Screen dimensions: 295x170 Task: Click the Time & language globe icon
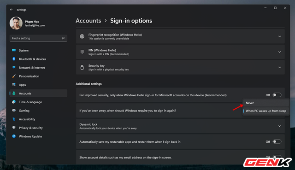(14, 102)
